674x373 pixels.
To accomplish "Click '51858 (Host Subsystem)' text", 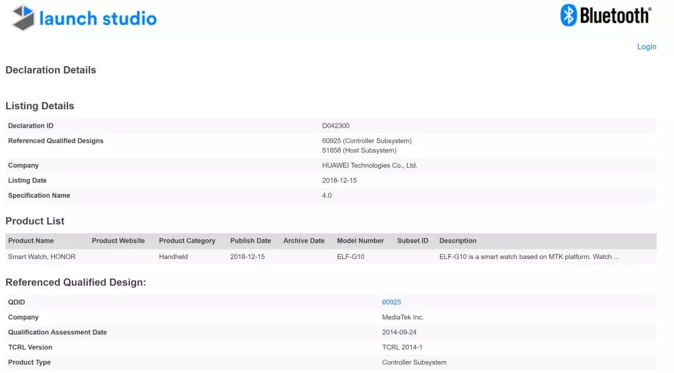I will tap(359, 150).
